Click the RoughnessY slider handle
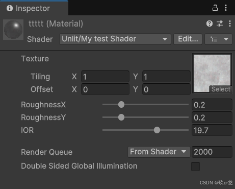 pyautogui.click(x=121, y=117)
